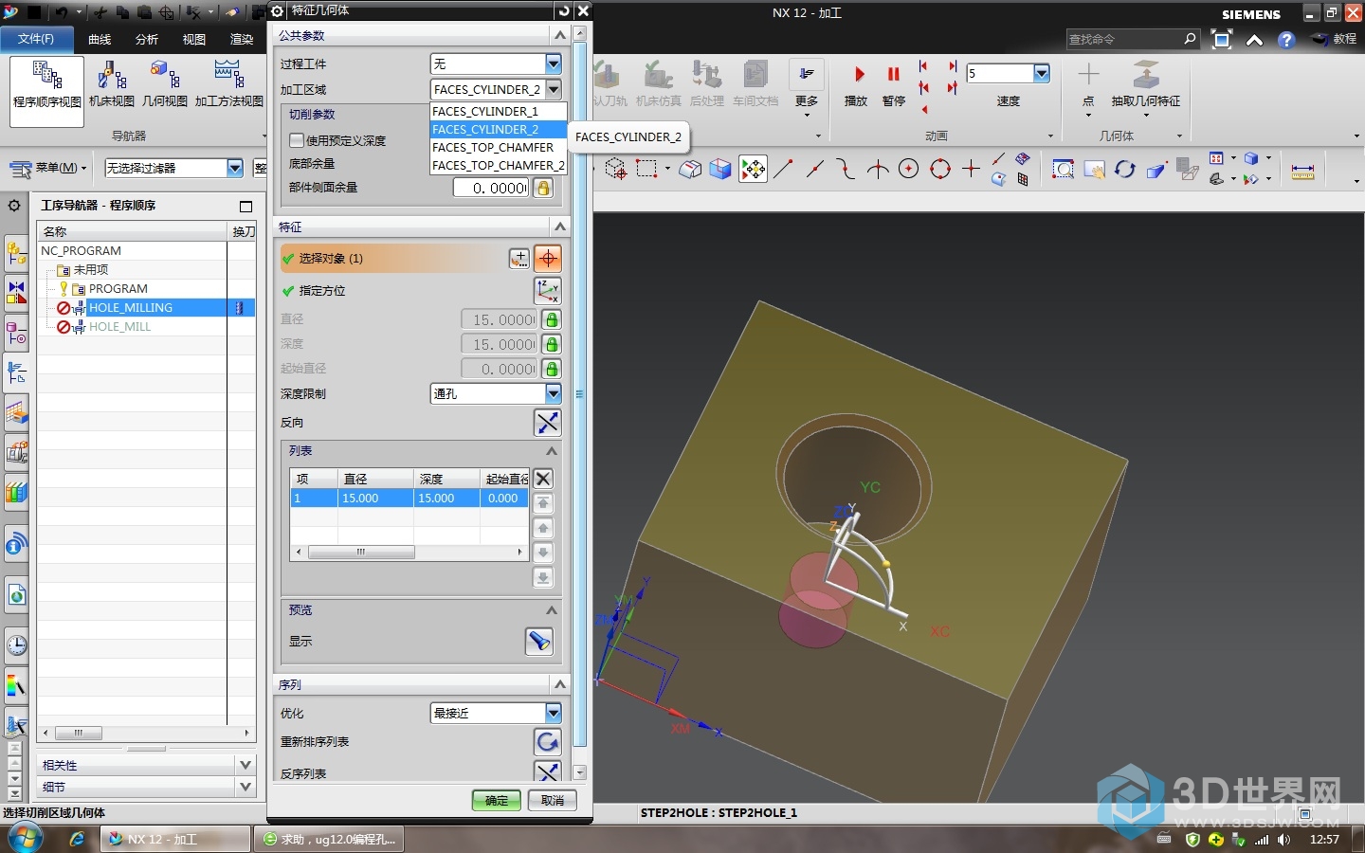1365x853 pixels.
Task: Open Program Order View
Action: coord(46,91)
